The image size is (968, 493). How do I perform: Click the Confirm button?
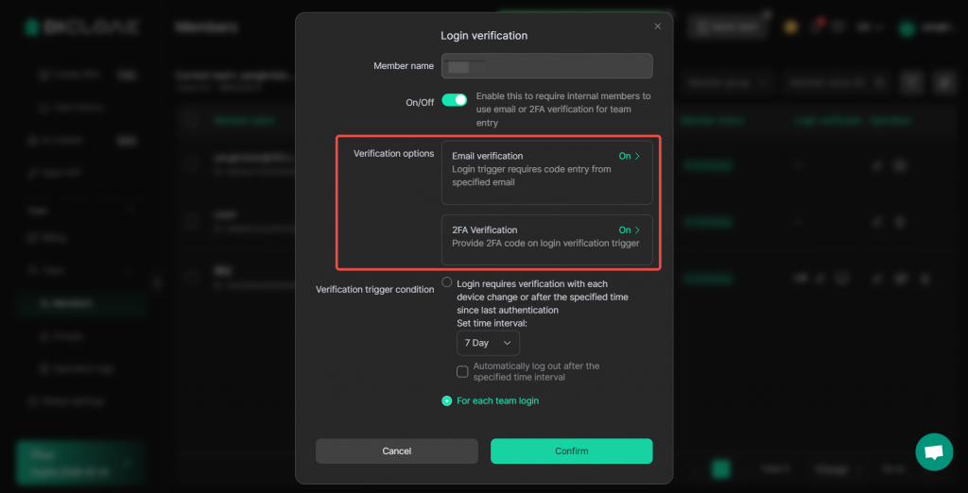(x=572, y=451)
